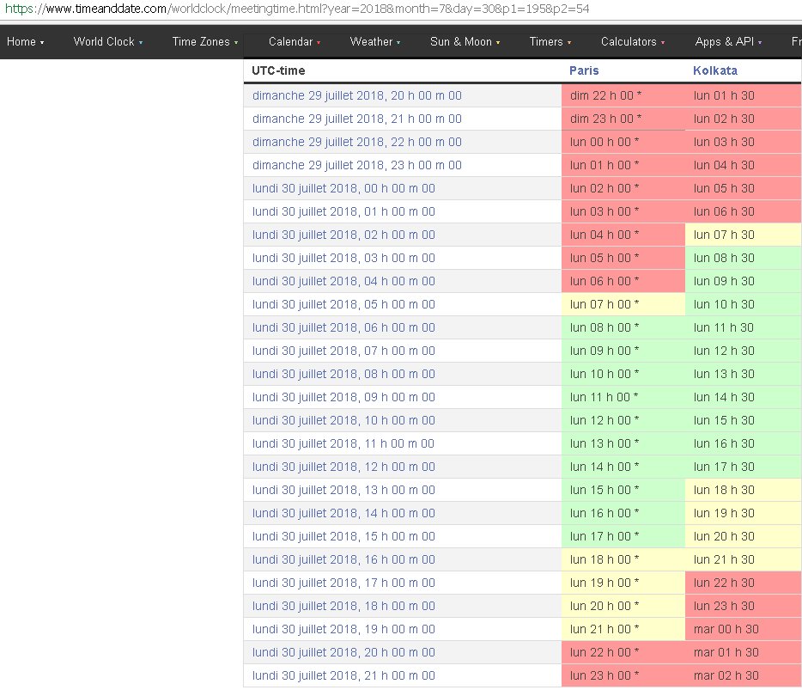Click the Kolkata column header link
Viewport: 802px width, 690px height.
pyautogui.click(x=715, y=70)
